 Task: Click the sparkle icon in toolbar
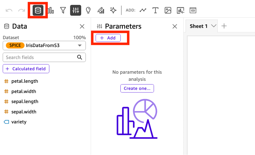113,11
